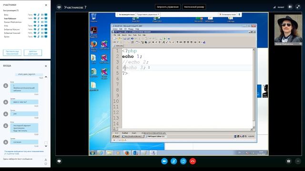Click the participants icon beside "Участников: 7"
The image size is (305, 171).
59,7
